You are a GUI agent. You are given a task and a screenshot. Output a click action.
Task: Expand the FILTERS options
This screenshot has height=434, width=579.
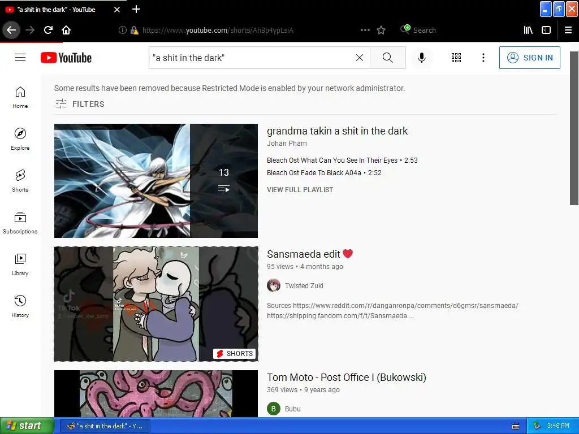point(80,104)
